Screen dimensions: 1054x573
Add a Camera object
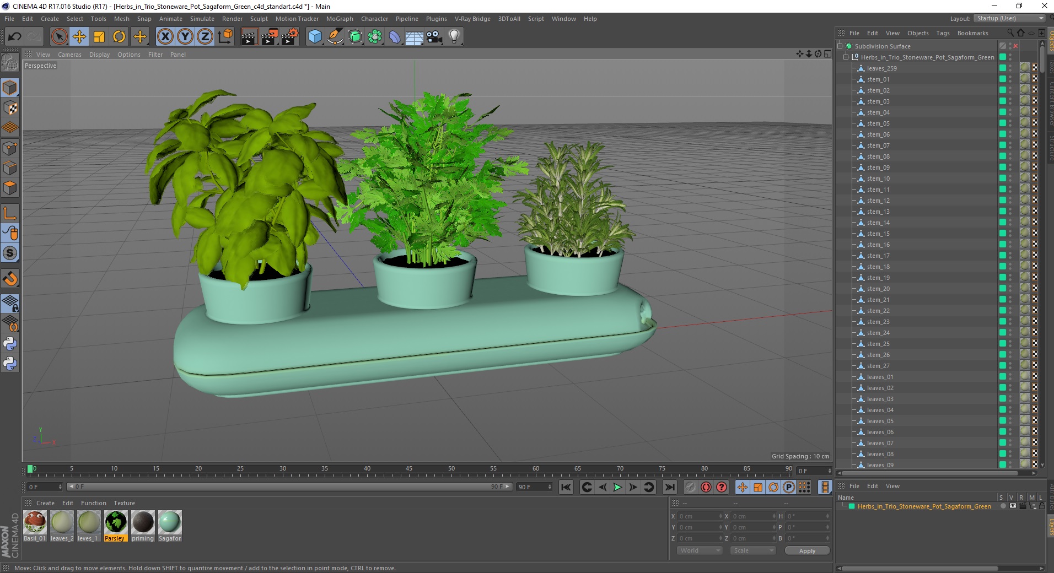[x=434, y=37]
